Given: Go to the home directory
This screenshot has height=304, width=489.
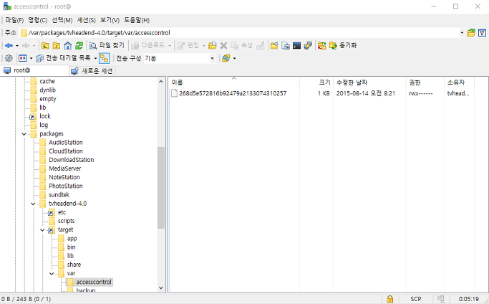Looking at the screenshot, I should 68,46.
